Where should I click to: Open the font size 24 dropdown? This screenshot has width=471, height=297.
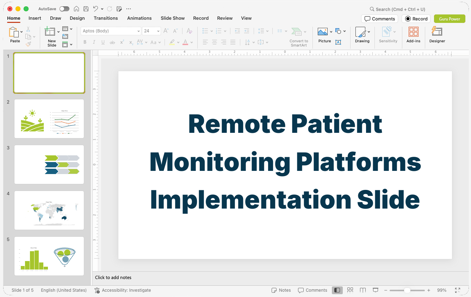click(158, 31)
